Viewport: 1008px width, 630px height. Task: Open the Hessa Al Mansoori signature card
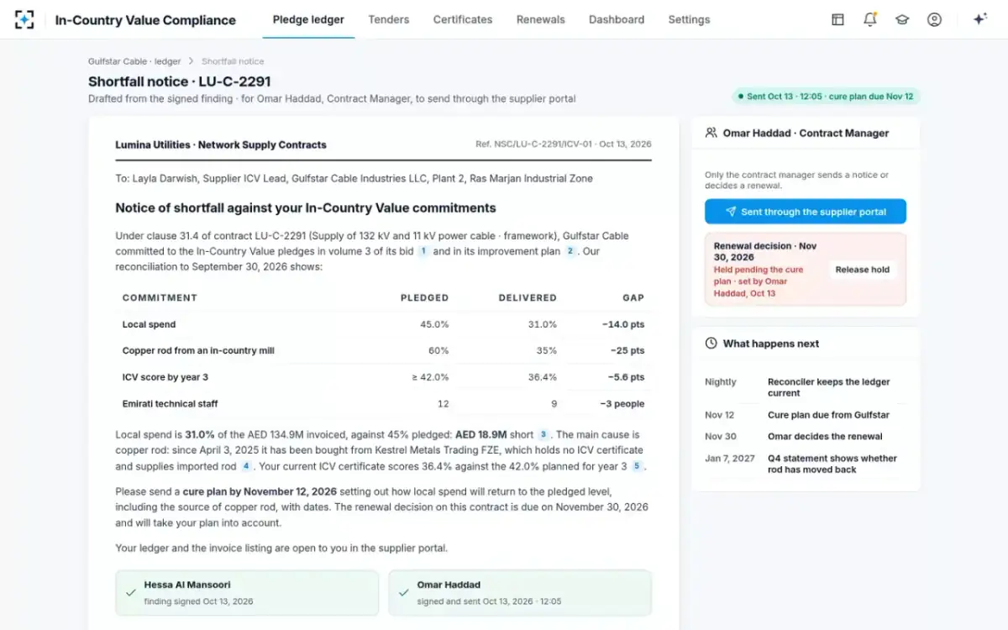tap(247, 592)
